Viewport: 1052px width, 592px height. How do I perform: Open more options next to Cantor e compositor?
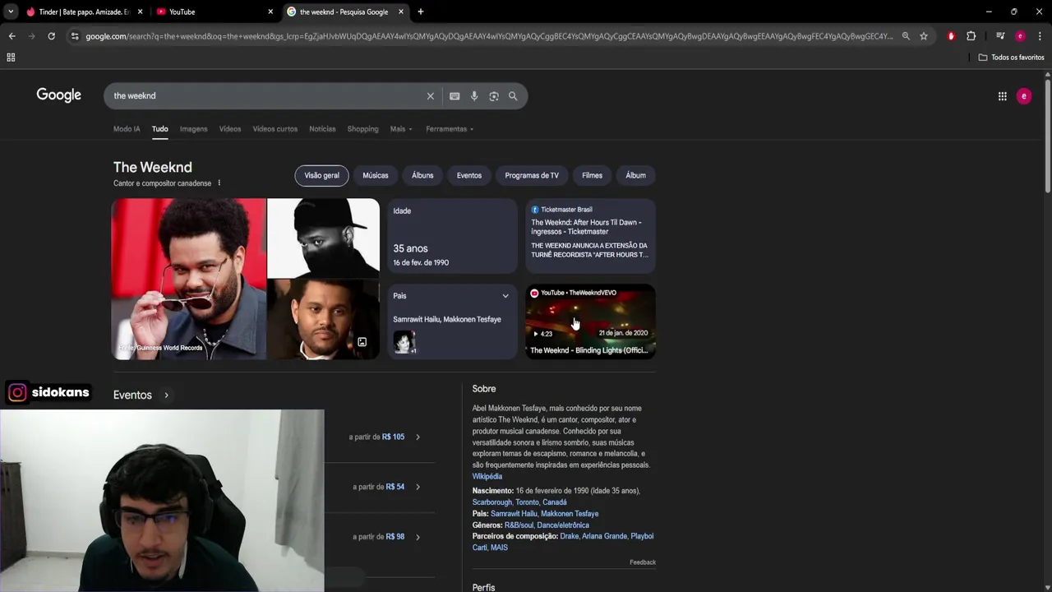219,183
